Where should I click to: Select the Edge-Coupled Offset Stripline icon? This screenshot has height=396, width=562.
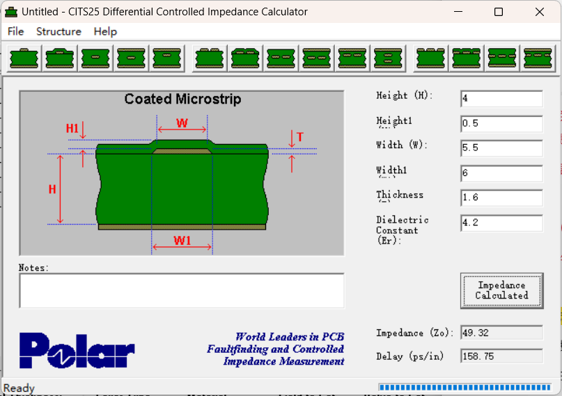pyautogui.click(x=352, y=58)
